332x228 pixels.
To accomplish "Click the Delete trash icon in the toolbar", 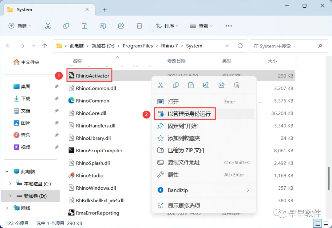I will [139, 26].
